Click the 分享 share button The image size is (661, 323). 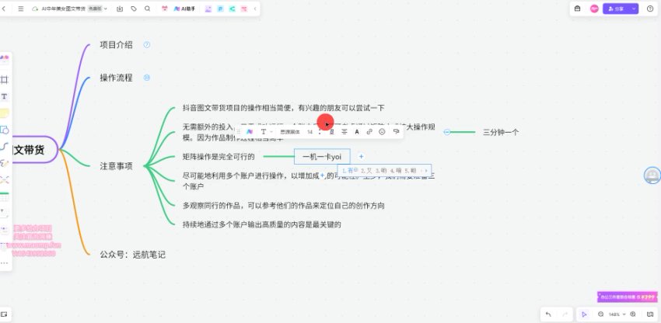(617, 9)
